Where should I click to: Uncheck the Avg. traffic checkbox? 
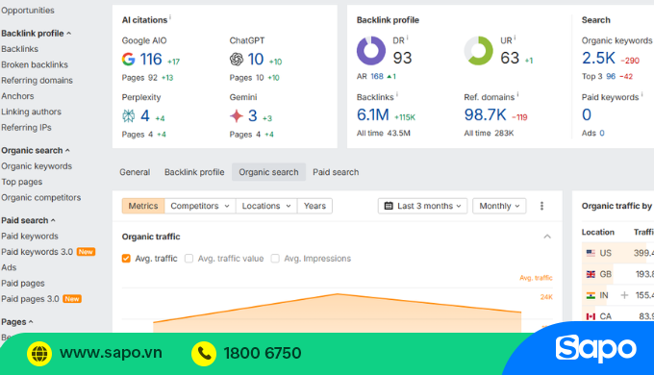126,259
